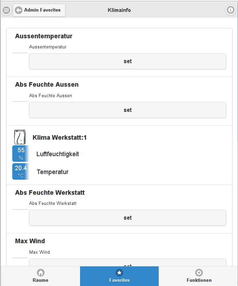Click the Funktionen gear icon
This screenshot has width=238, height=286.
click(x=199, y=273)
